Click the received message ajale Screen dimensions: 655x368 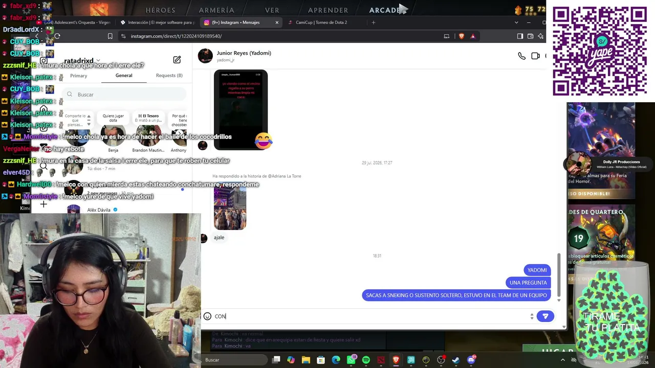pos(219,238)
